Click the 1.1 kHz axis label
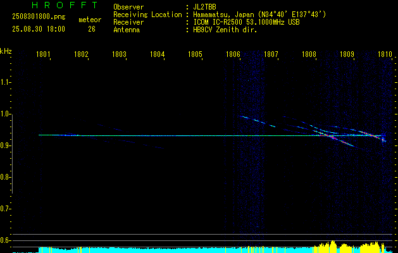Viewport: 398px width, 253px height. pos(5,82)
